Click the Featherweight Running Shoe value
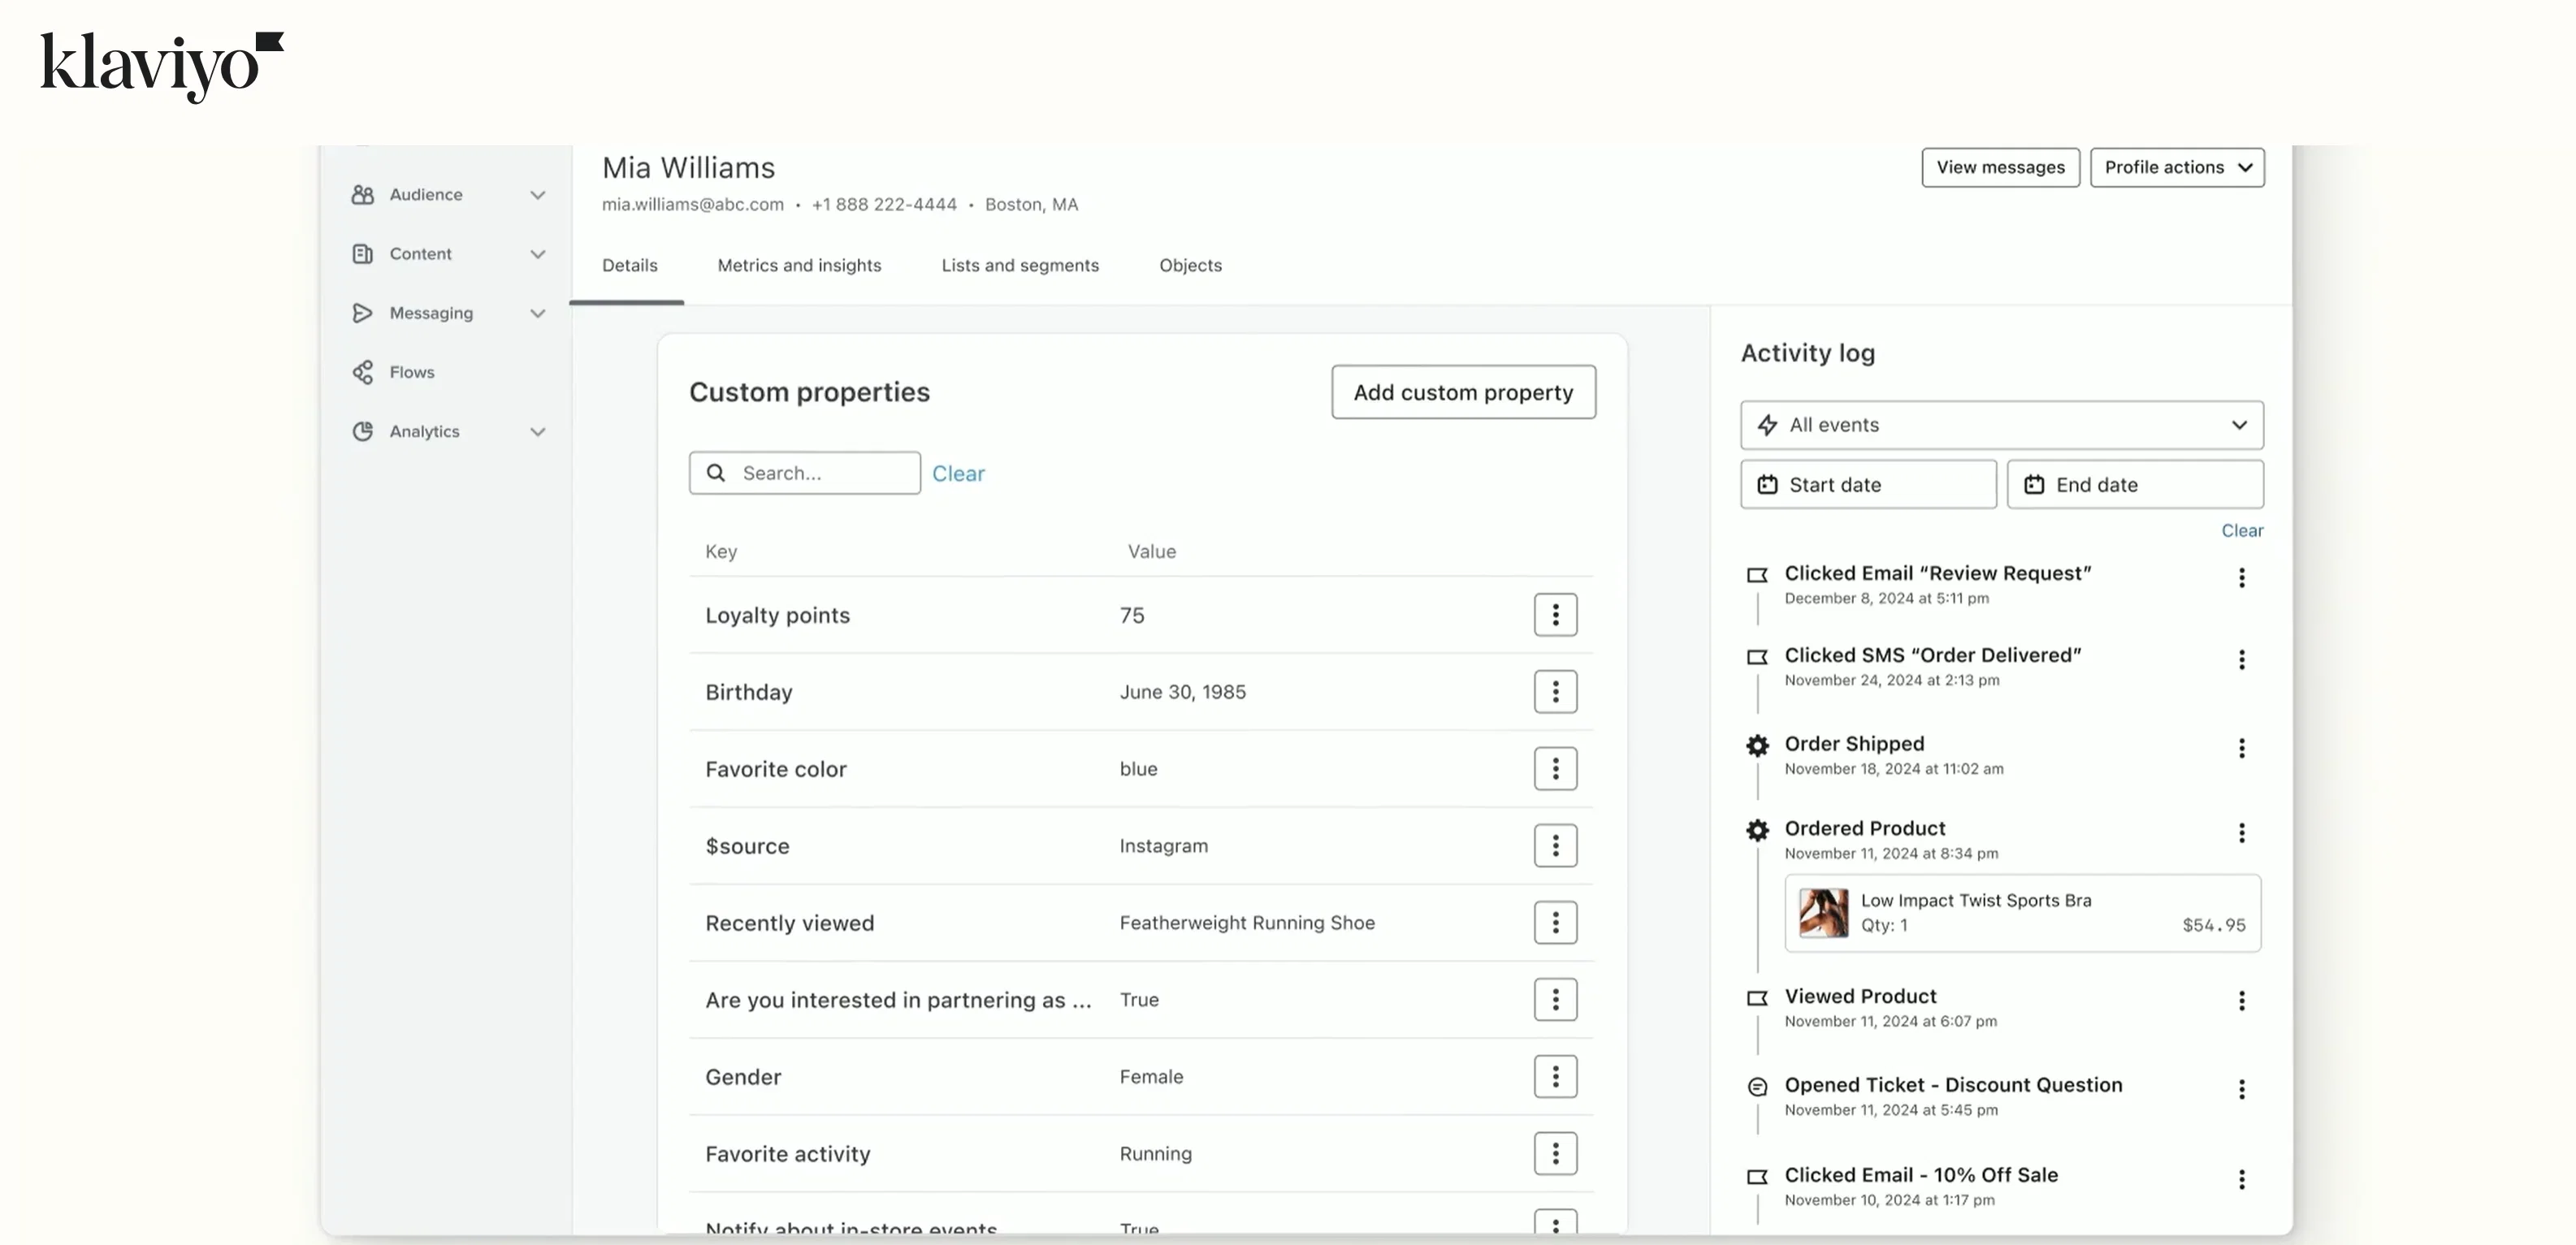 [1247, 923]
